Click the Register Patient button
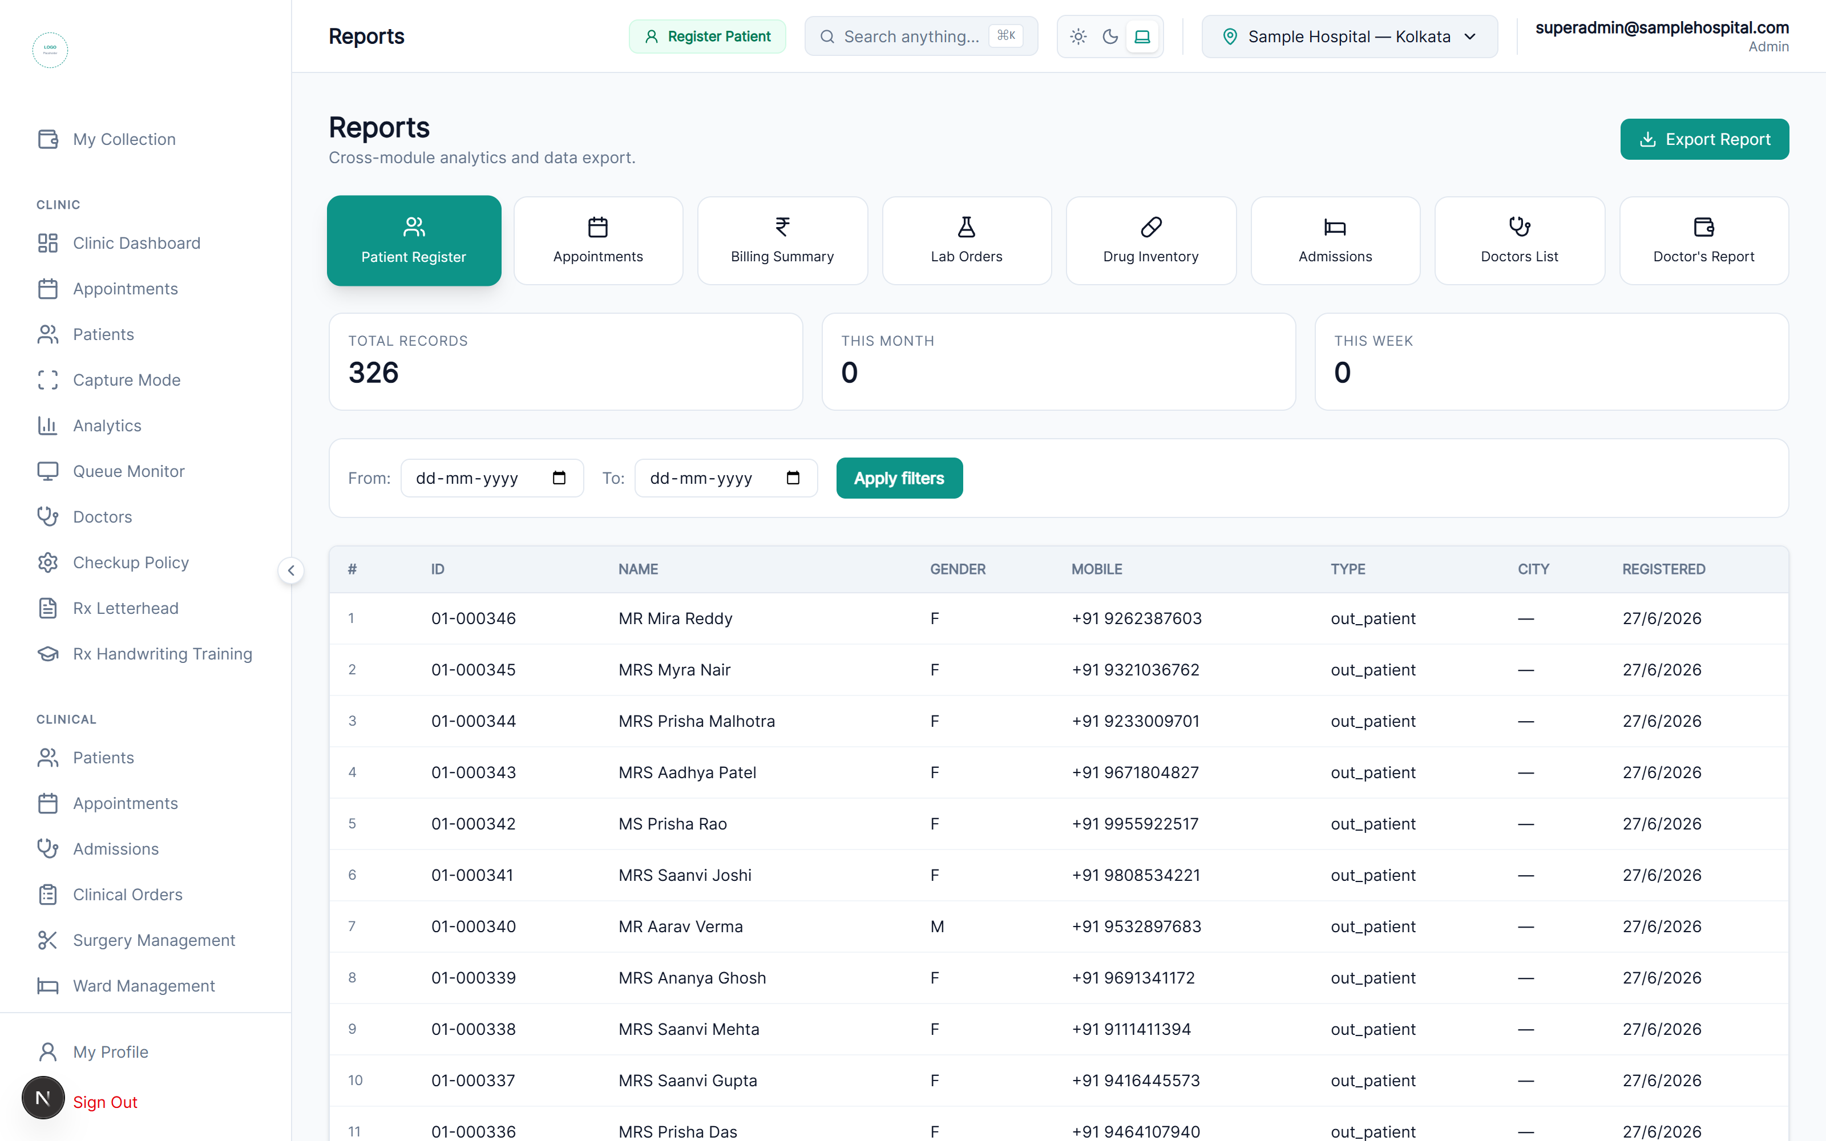 [x=707, y=36]
